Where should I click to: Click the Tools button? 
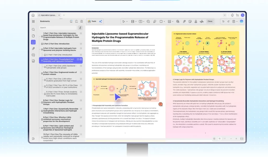click(92, 21)
